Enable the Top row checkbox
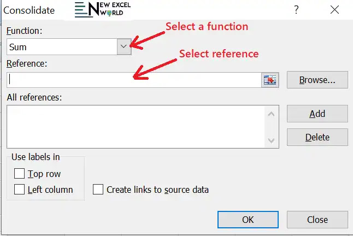The height and width of the screenshot is (236, 353). [x=19, y=174]
